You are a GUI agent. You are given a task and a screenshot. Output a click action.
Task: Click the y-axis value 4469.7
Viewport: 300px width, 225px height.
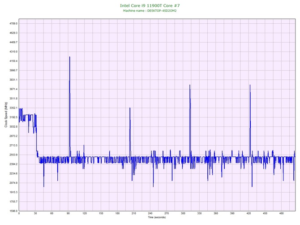(x=13, y=42)
